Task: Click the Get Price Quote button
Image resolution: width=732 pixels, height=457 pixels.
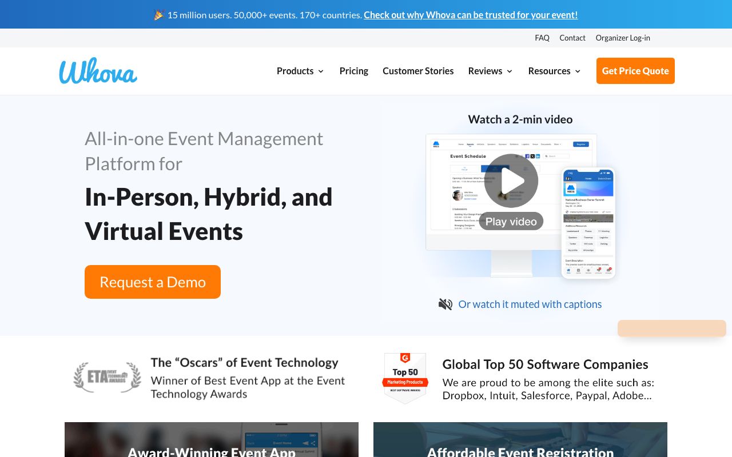Action: click(635, 71)
